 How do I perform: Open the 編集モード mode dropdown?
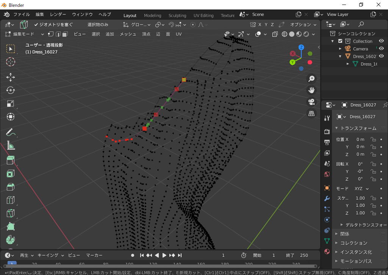coord(24,34)
